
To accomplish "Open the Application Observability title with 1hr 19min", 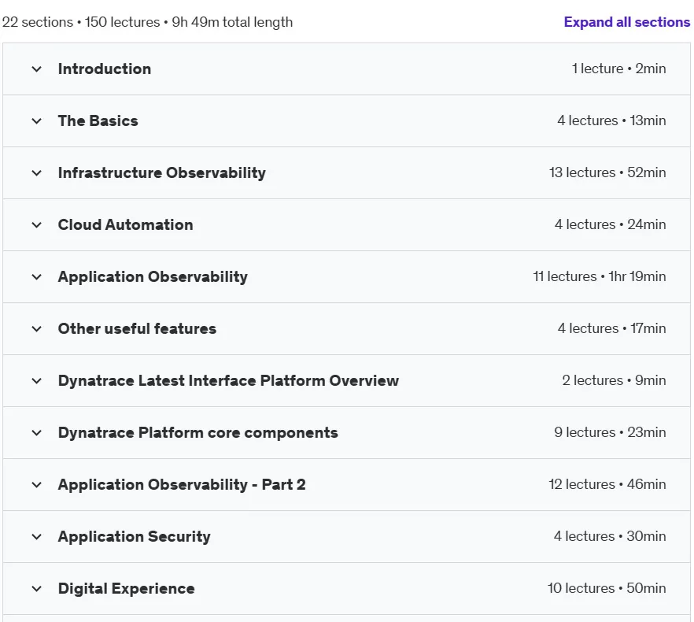I will (153, 277).
